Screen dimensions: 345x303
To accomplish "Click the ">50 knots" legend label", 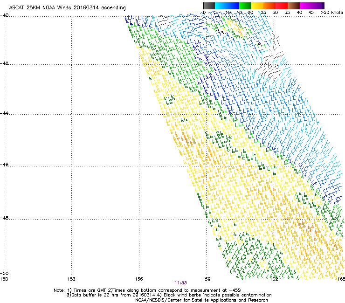I will [331, 13].
